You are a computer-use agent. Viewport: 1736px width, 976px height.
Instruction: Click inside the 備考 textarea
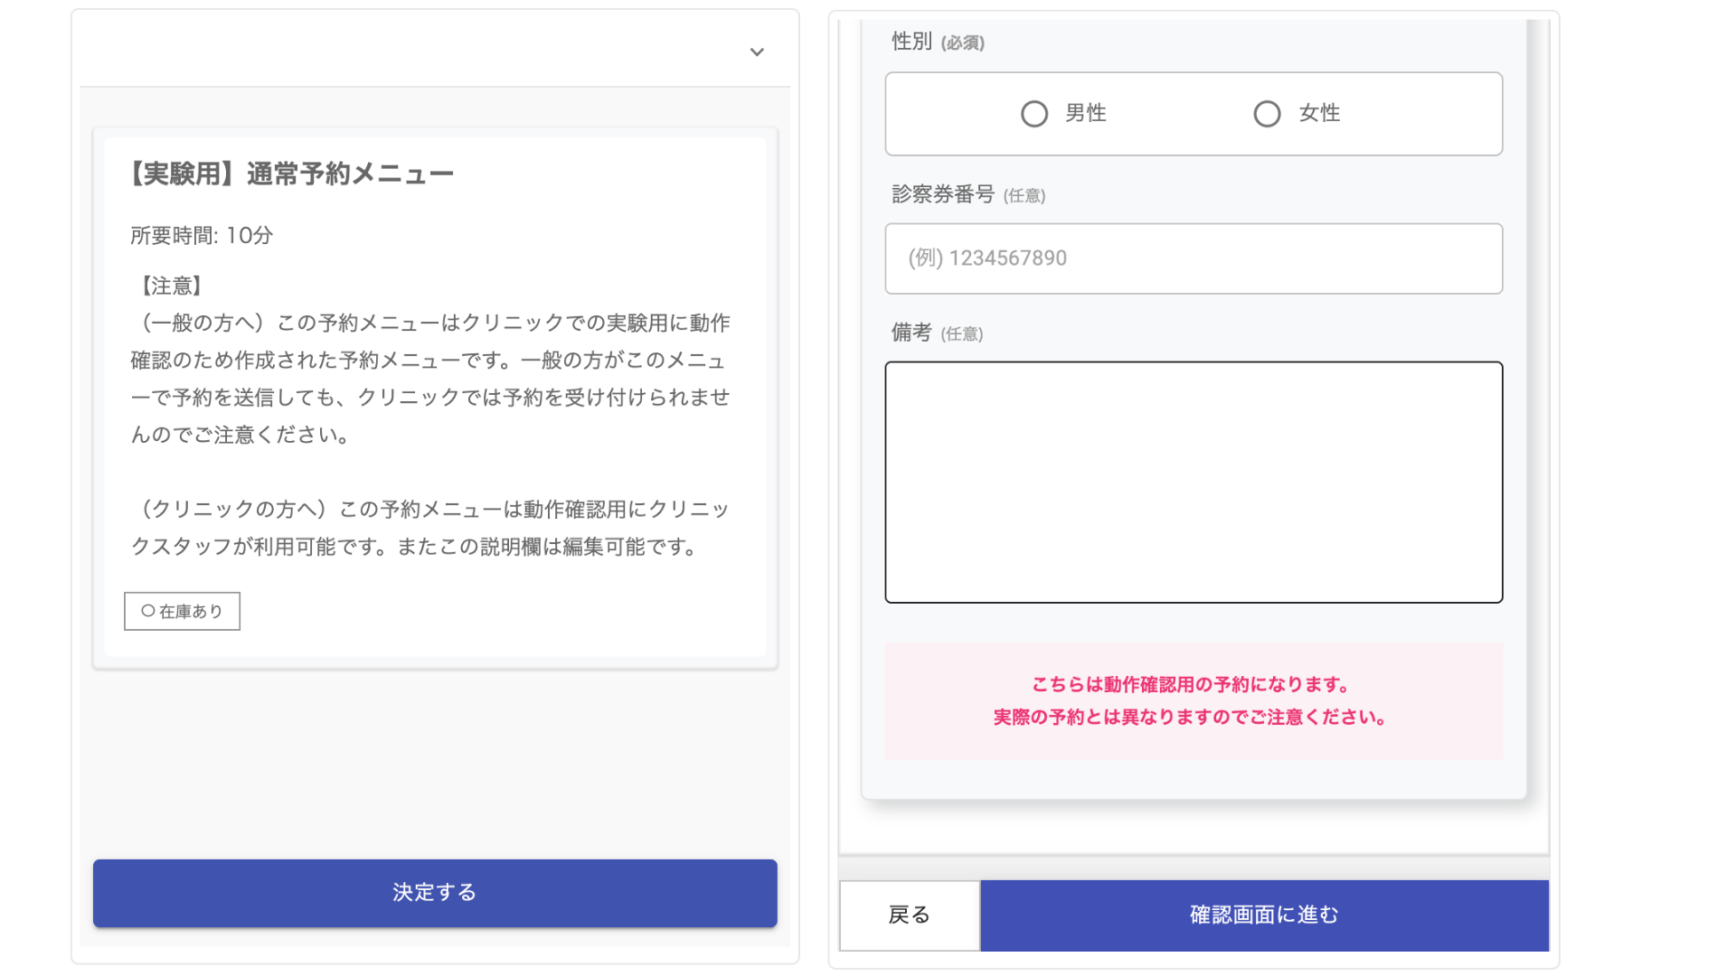pos(1193,482)
